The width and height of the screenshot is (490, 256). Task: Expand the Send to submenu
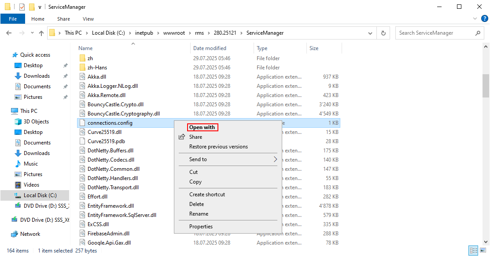(228, 159)
